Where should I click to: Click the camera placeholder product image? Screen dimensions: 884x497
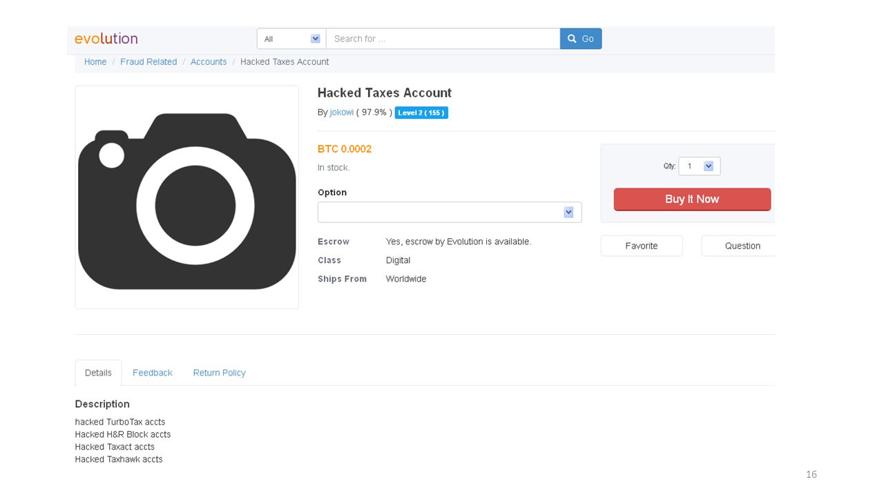(x=187, y=197)
